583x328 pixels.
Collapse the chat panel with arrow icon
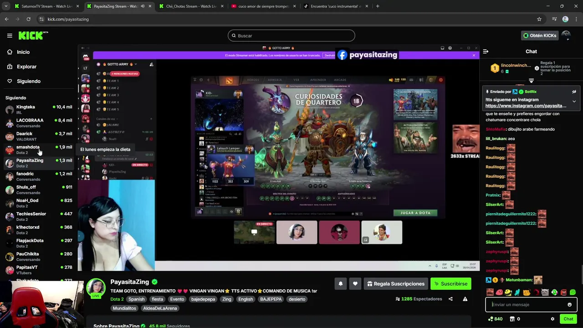tap(486, 51)
